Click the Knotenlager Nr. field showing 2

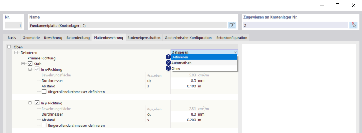coord(295,26)
